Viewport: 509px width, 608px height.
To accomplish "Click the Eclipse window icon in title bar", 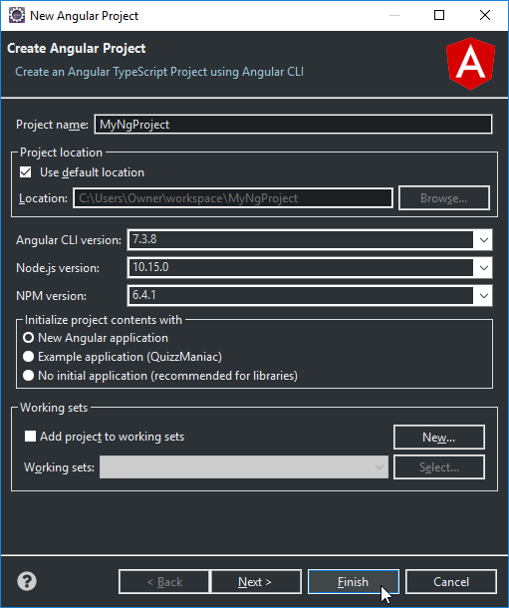I will tap(17, 16).
